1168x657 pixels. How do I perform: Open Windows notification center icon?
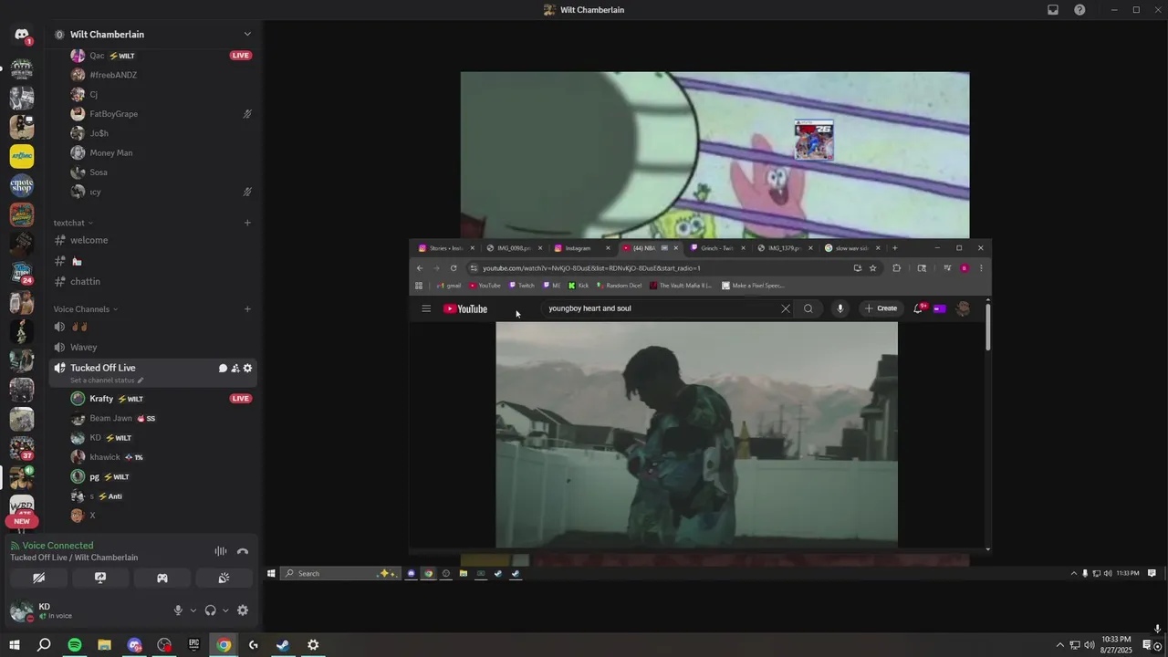click(1148, 645)
